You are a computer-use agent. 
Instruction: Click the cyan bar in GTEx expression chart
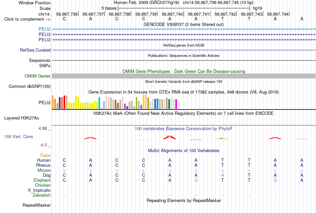99,103
